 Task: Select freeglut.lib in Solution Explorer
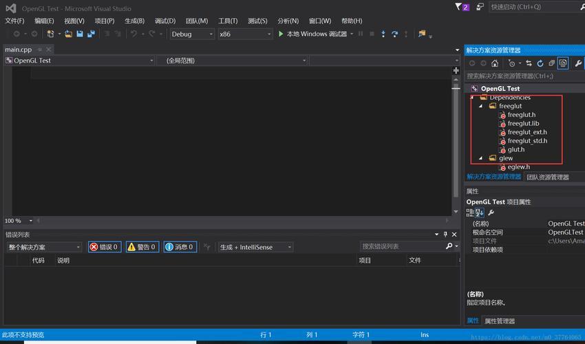click(523, 124)
